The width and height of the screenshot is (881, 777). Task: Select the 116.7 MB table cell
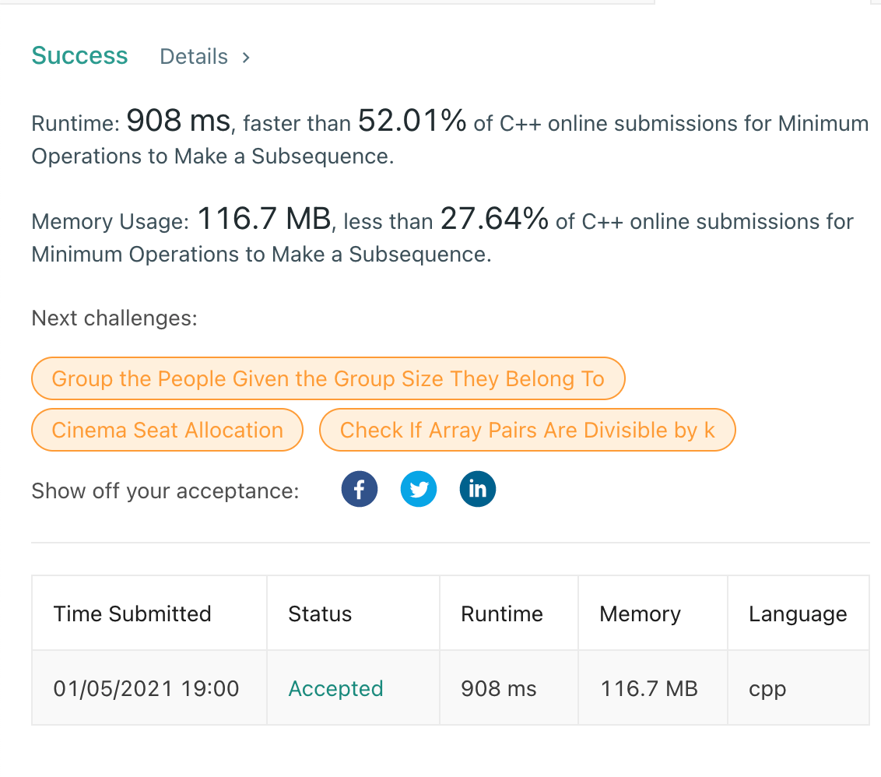point(649,688)
